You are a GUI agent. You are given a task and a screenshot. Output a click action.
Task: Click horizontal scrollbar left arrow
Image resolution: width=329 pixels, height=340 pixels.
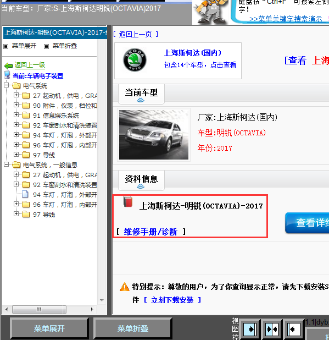tap(7, 309)
